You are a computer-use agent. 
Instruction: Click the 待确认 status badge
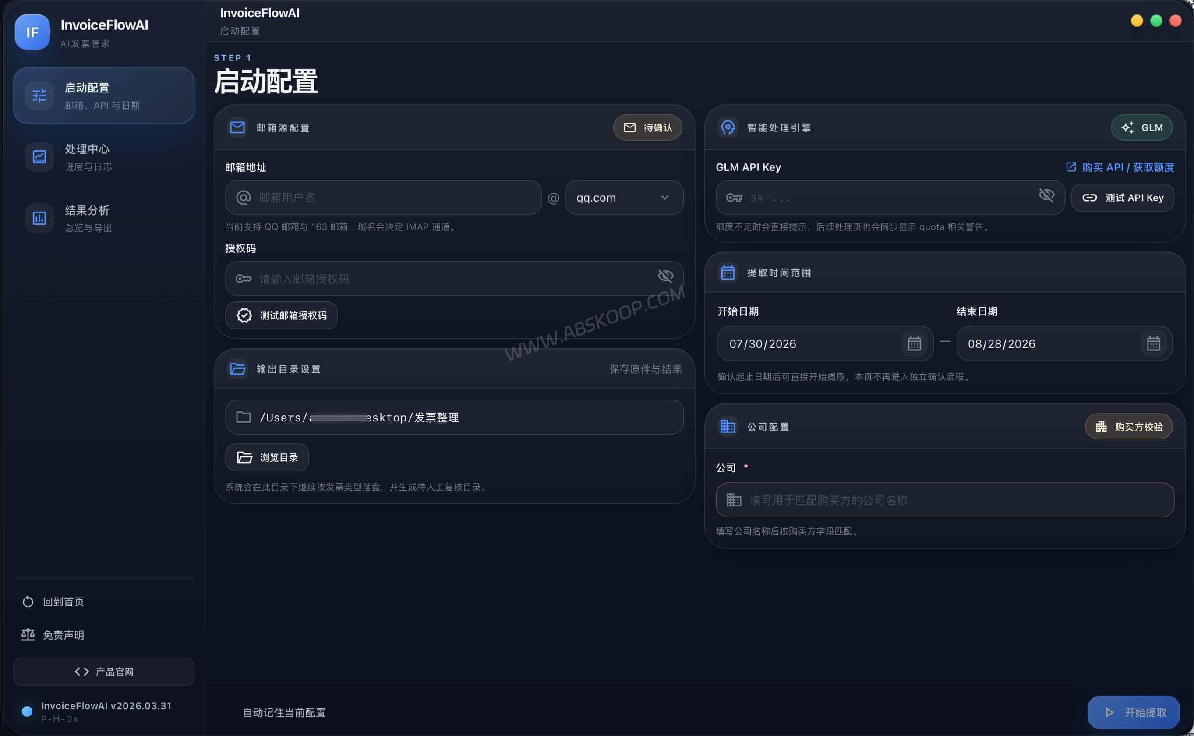pos(648,127)
